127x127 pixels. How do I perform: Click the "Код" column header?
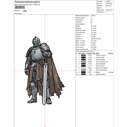pyautogui.click(x=94, y=53)
